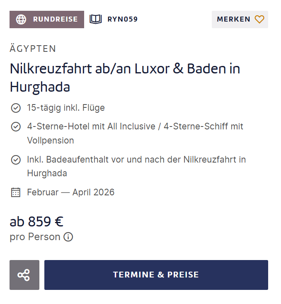Click the Ägypten country label
This screenshot has height=304, width=281.
[x=33, y=49]
